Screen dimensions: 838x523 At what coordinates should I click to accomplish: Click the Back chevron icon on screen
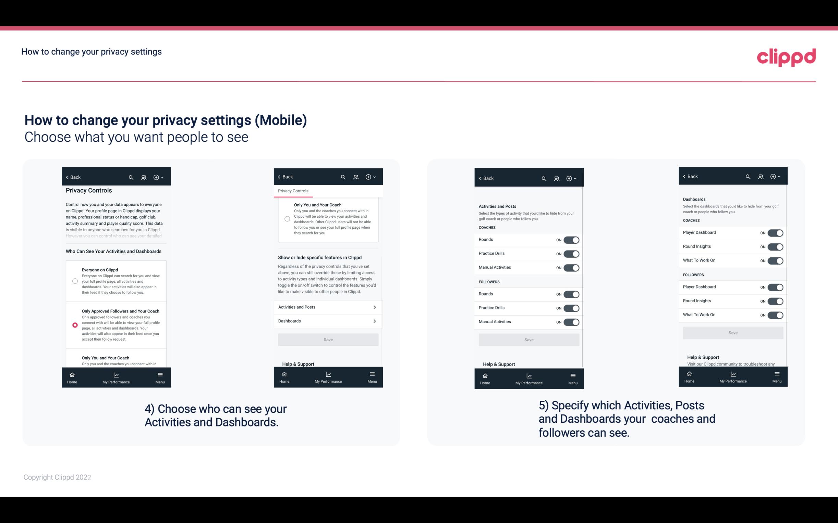point(67,177)
